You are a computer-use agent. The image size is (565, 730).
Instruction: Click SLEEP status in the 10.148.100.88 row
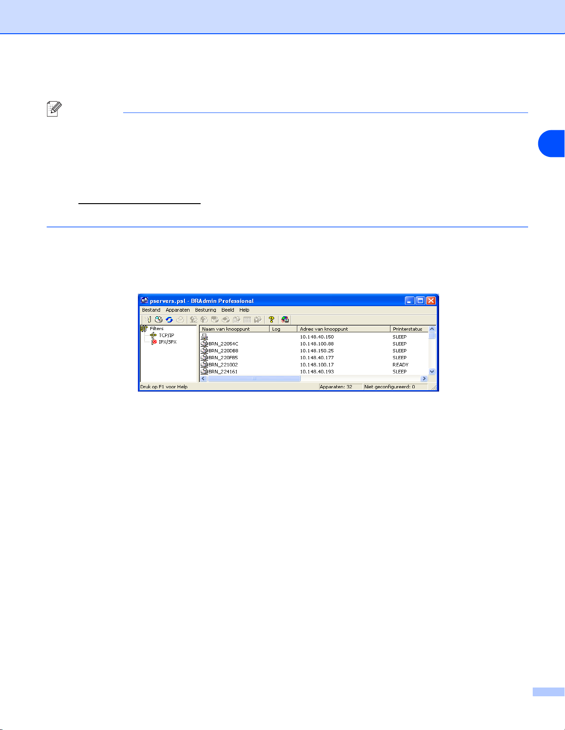click(x=399, y=344)
